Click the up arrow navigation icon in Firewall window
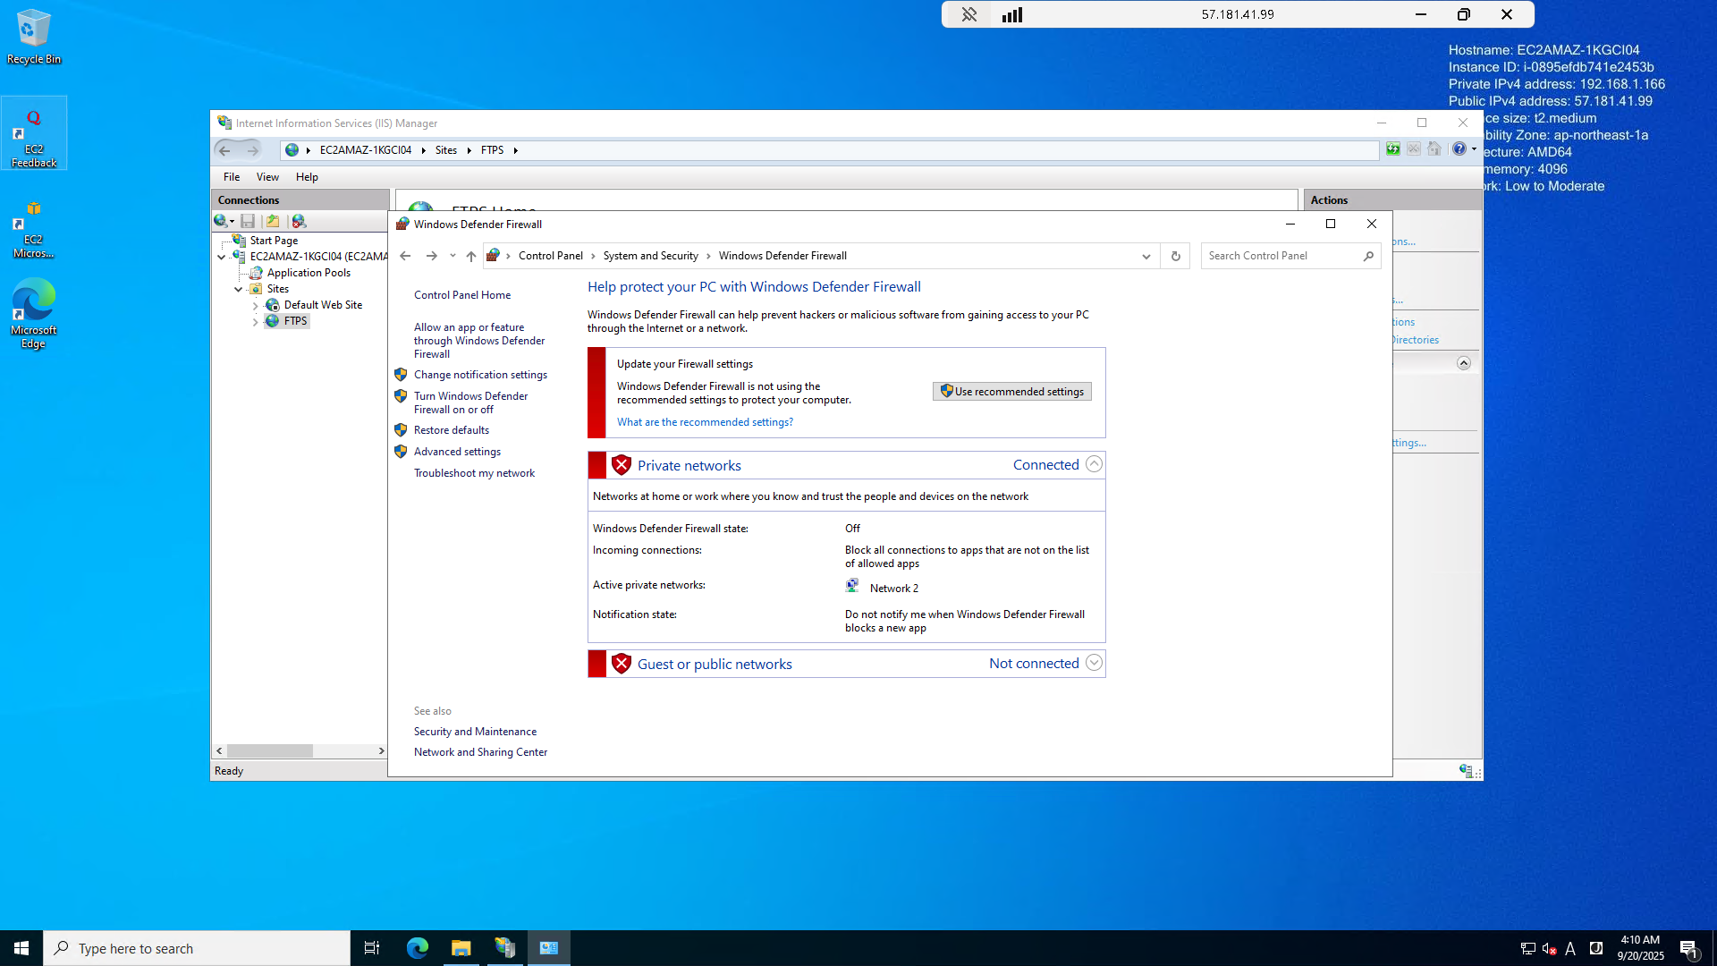 [471, 256]
